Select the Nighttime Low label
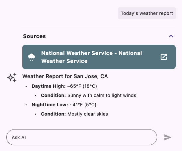 (50, 105)
